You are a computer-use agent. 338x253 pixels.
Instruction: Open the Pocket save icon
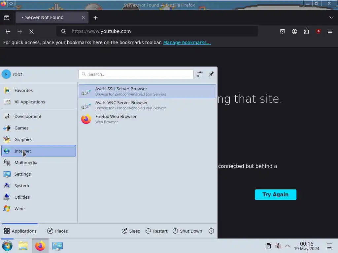[283, 31]
